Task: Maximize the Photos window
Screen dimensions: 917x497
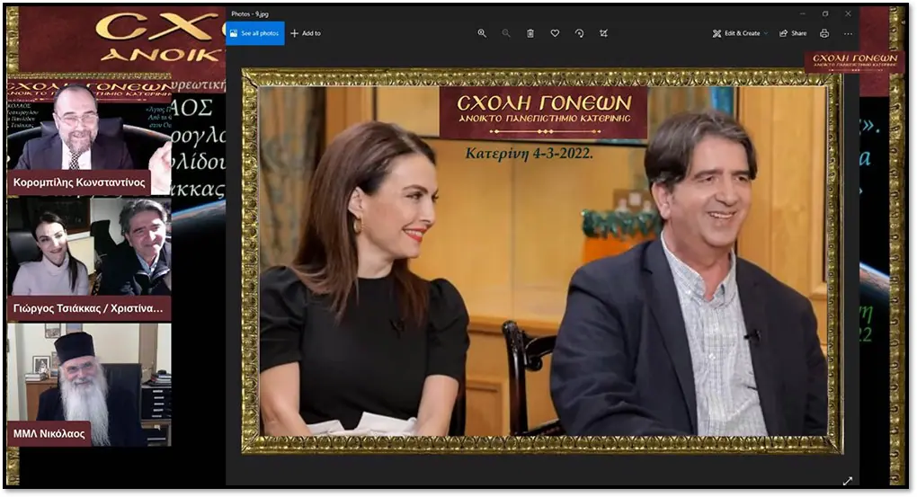Action: (x=825, y=13)
